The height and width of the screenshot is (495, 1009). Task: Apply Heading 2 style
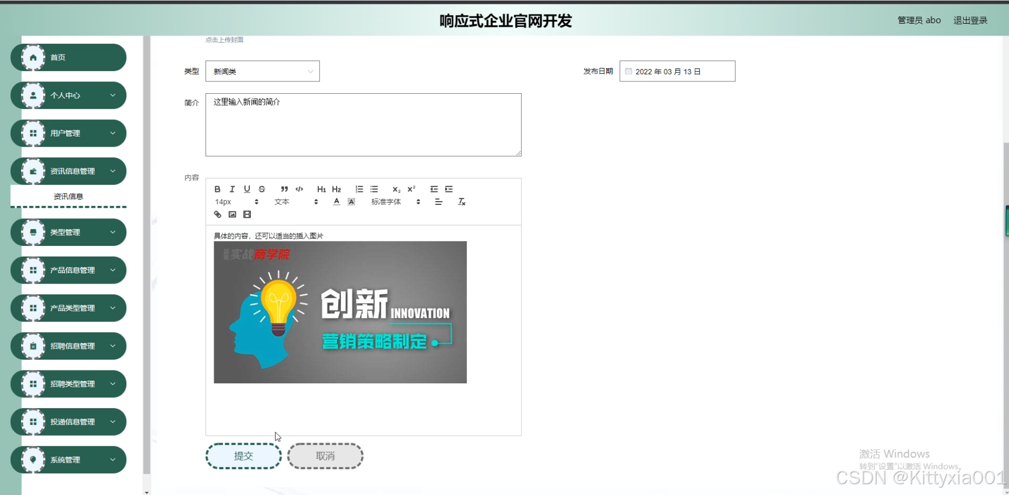[x=337, y=189]
